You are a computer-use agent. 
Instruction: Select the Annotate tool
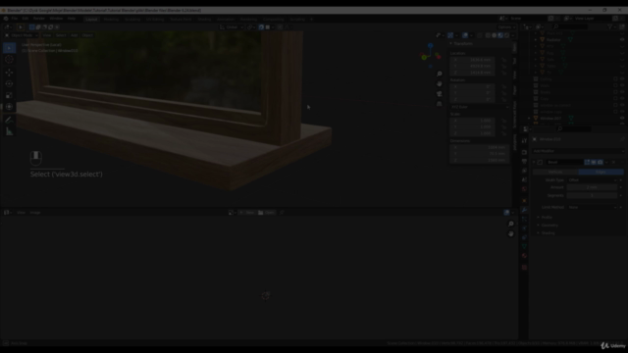coord(9,120)
